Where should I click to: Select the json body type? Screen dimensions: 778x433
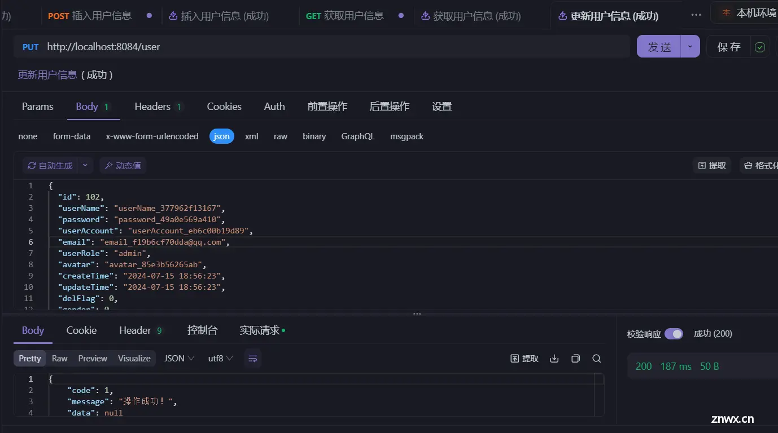point(222,136)
